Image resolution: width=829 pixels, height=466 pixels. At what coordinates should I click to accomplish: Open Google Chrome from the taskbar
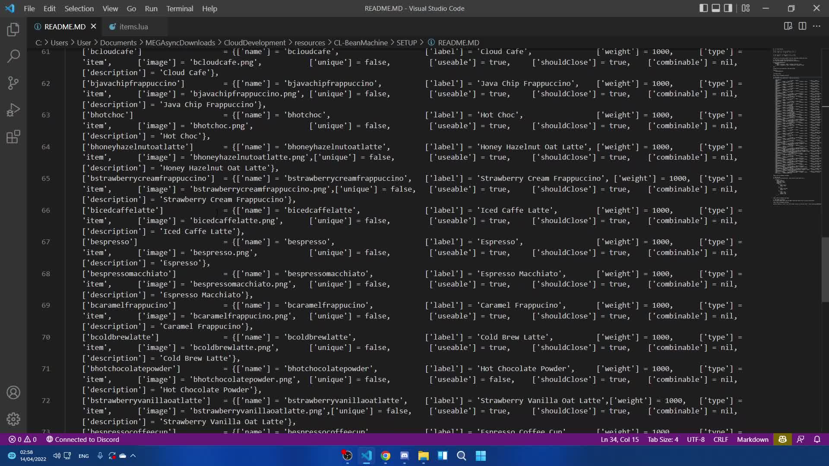[x=386, y=456]
